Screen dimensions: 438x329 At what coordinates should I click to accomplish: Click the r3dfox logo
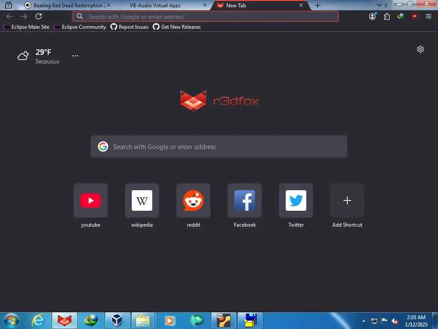[x=219, y=101]
